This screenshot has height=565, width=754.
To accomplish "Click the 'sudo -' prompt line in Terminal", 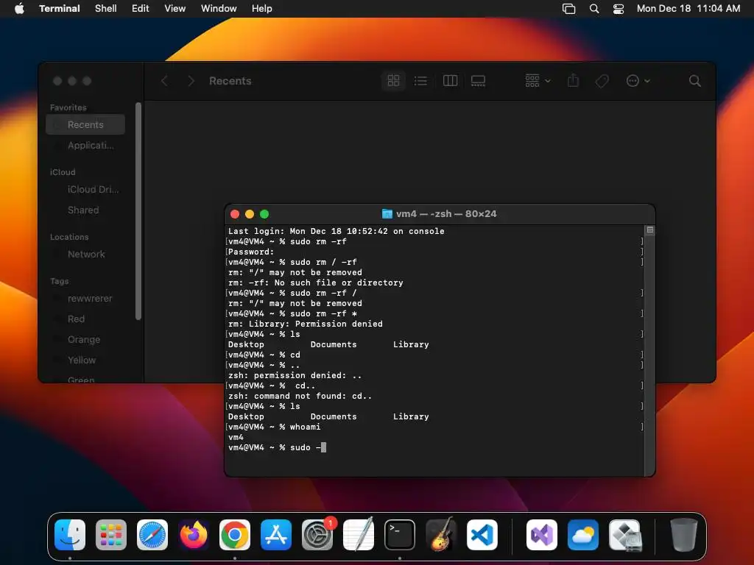I will (277, 447).
